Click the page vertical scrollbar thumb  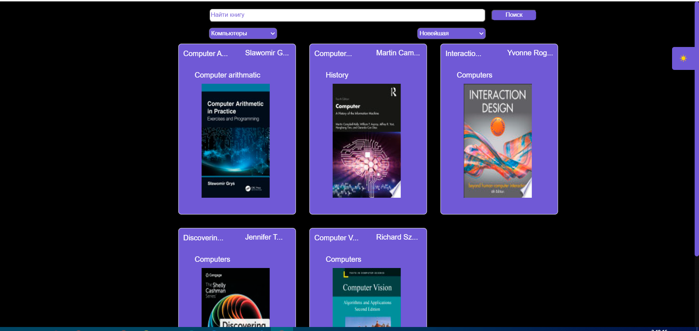(x=697, y=129)
